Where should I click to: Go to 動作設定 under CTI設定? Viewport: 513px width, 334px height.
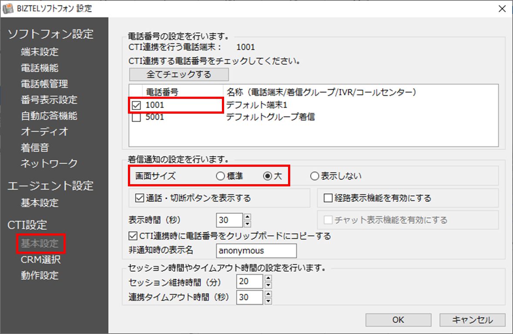tap(40, 275)
